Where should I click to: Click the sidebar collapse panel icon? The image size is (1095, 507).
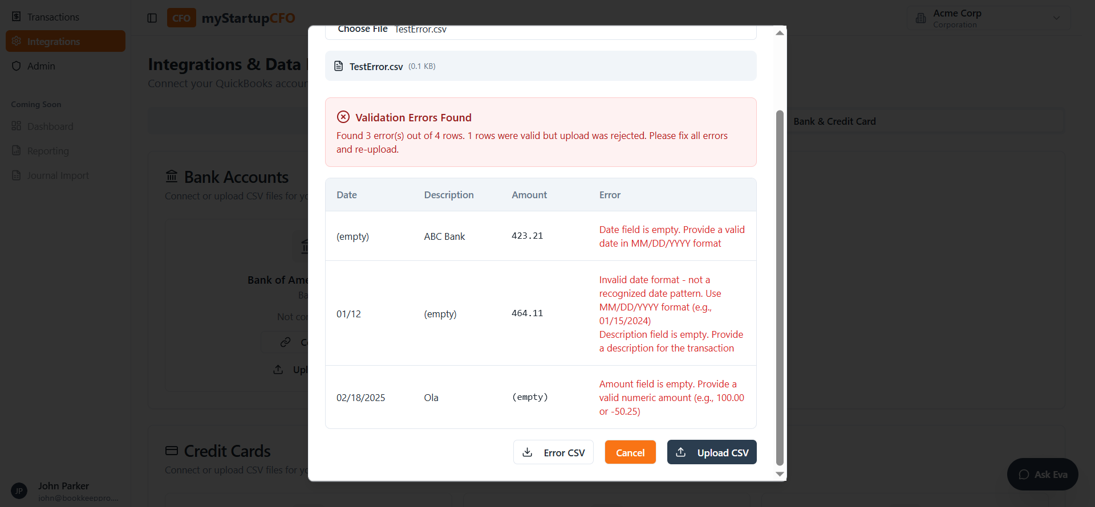tap(152, 18)
